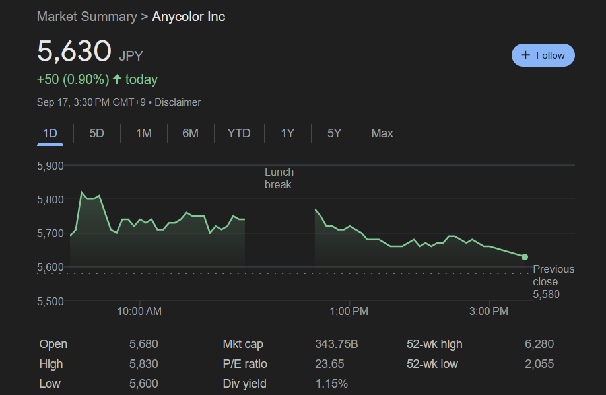Viewport: 606px width, 395px height.
Task: View the 1Y price chart
Action: click(x=287, y=133)
